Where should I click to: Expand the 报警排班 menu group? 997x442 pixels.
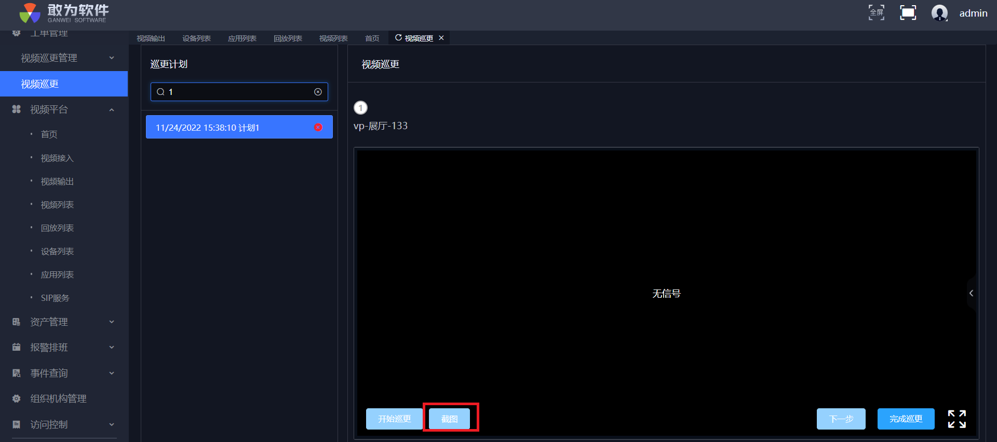click(x=112, y=347)
